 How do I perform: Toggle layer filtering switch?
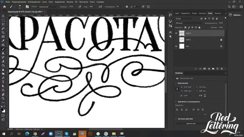click(x=225, y=18)
